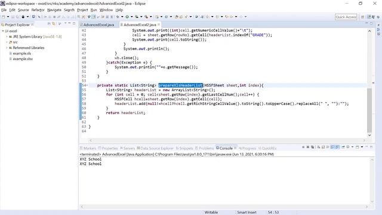
Task: Click the Terminate console icon
Action: (x=303, y=147)
